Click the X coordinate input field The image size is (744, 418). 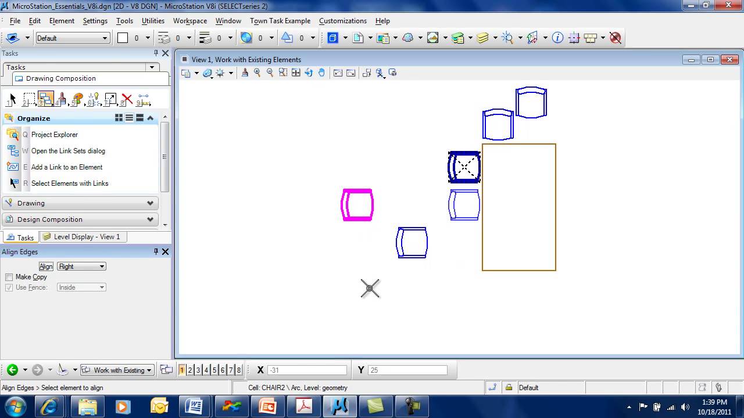coord(307,370)
